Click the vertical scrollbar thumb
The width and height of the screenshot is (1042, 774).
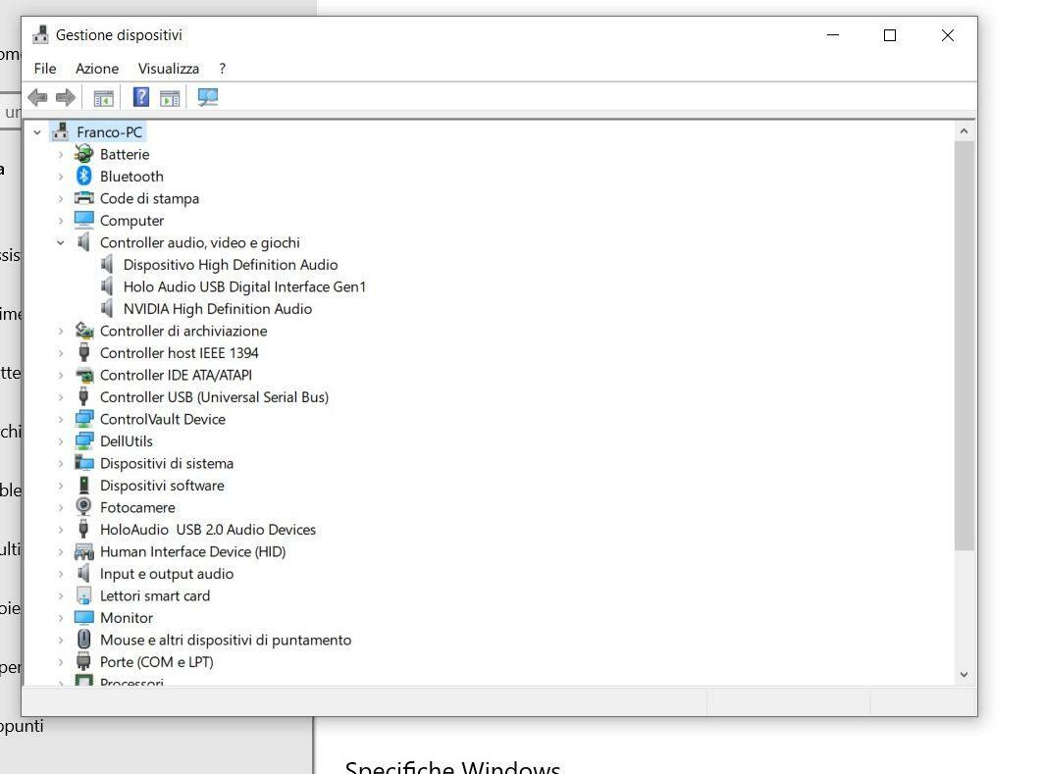(964, 345)
